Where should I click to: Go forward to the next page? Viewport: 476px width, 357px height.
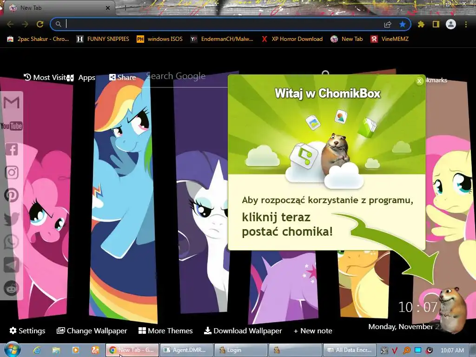point(25,24)
